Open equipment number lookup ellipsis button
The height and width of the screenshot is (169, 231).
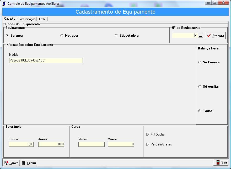pyautogui.click(x=201, y=36)
